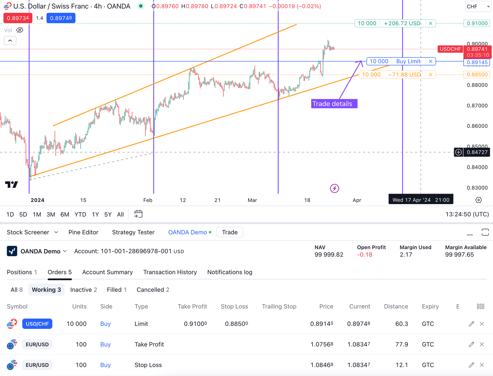Click the TradingView watermark logo on the chart
This screenshot has width=493, height=376.
click(x=11, y=184)
